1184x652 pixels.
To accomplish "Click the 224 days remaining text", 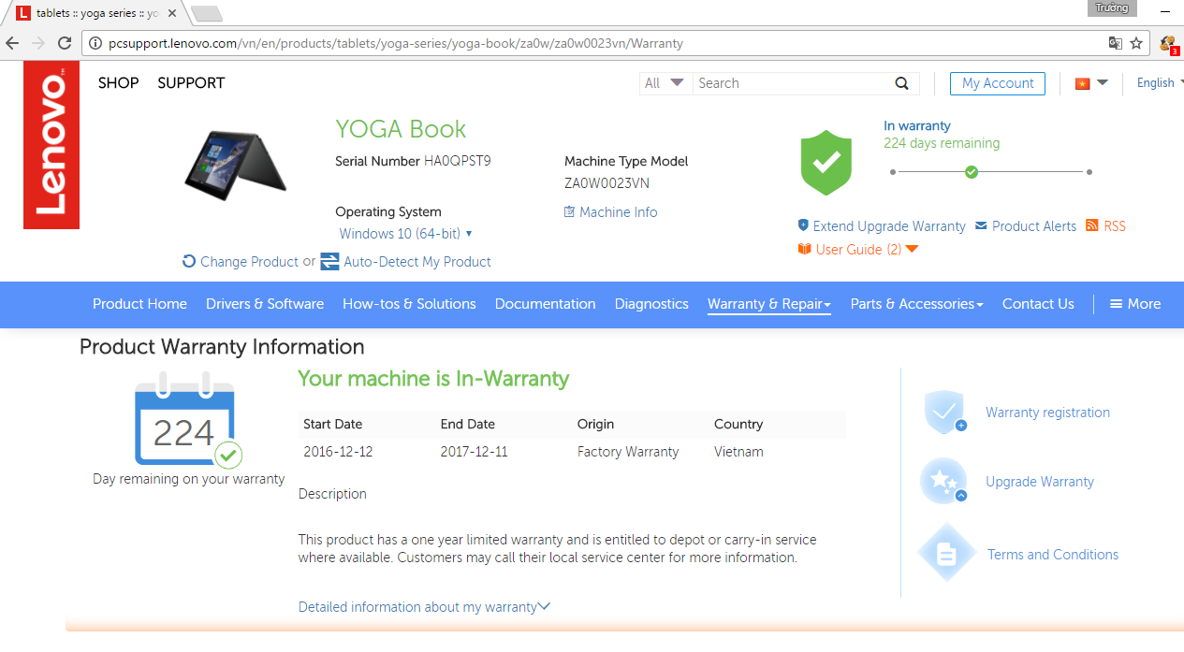I will pos(942,143).
